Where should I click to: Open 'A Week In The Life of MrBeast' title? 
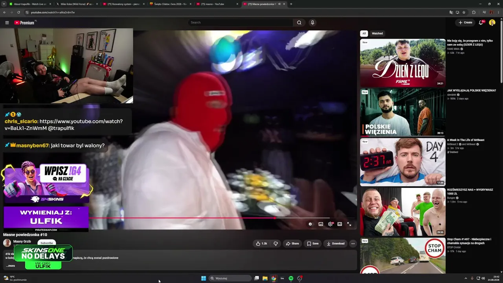466,140
